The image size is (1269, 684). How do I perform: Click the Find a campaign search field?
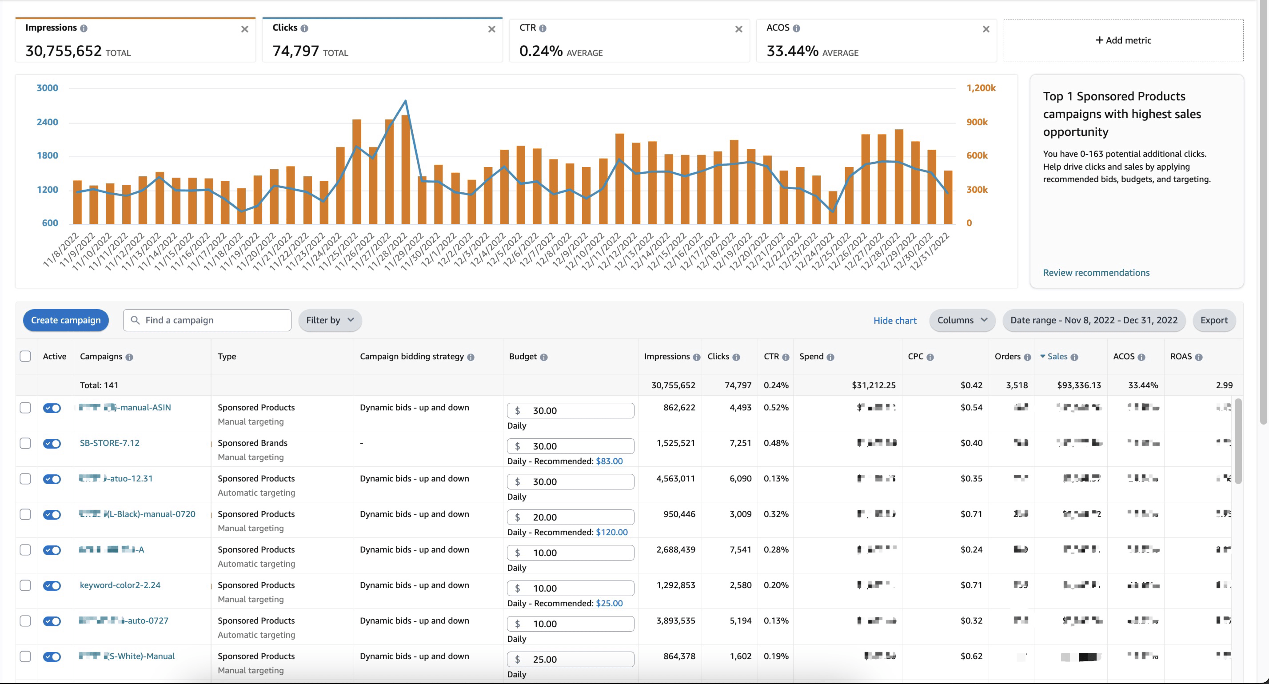pyautogui.click(x=208, y=320)
